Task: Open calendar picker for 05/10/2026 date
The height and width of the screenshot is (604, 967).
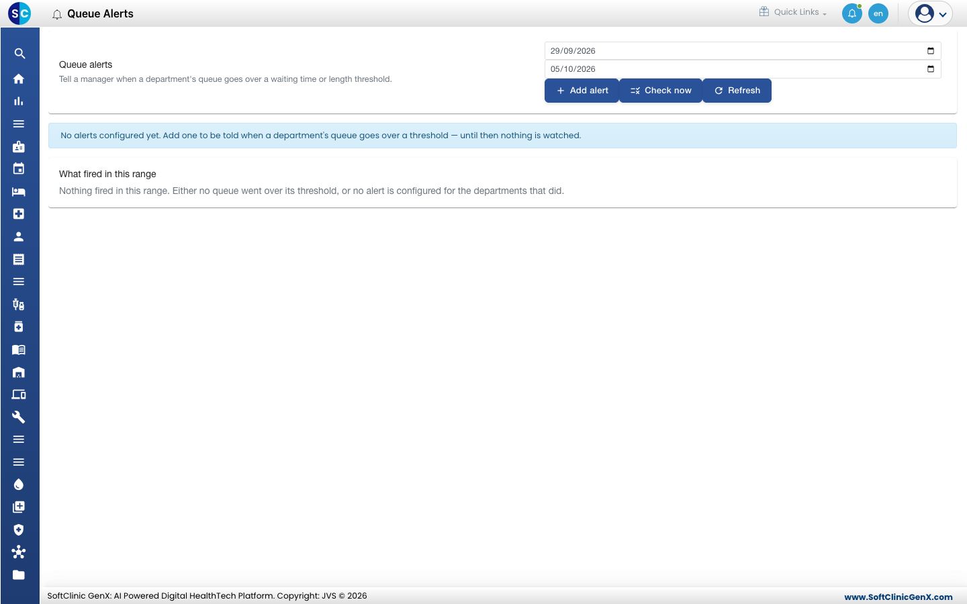Action: [931, 69]
